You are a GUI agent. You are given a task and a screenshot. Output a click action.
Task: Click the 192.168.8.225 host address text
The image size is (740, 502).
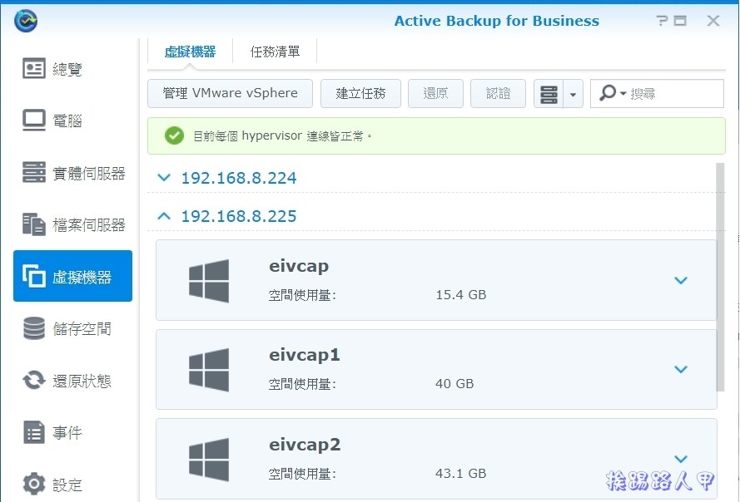239,216
